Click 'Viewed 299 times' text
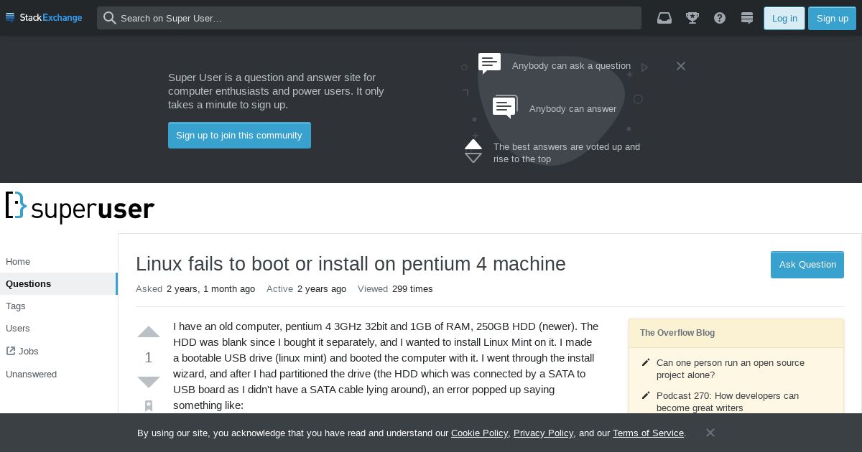The width and height of the screenshot is (862, 452). [395, 289]
